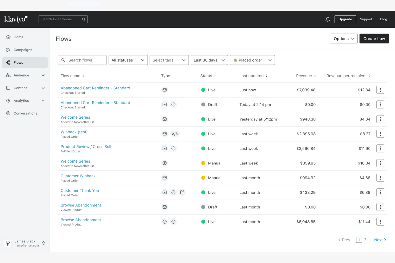Open Support in the top navigation
395x263 pixels.
point(366,19)
